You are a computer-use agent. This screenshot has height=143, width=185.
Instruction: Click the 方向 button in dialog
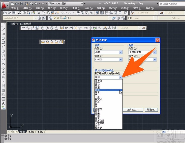pos(133,110)
